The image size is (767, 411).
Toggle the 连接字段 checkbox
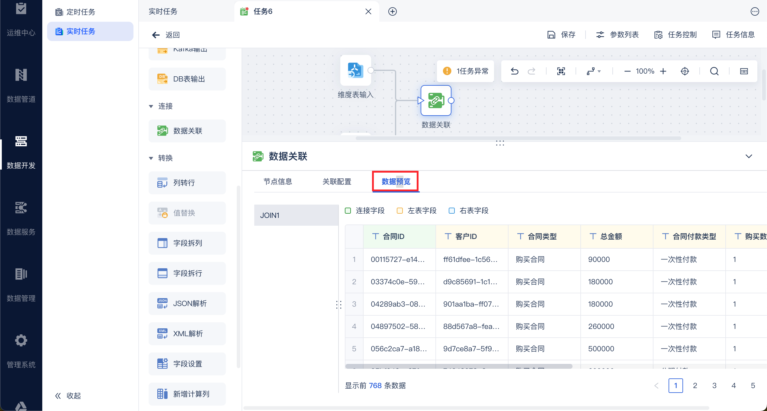point(348,211)
